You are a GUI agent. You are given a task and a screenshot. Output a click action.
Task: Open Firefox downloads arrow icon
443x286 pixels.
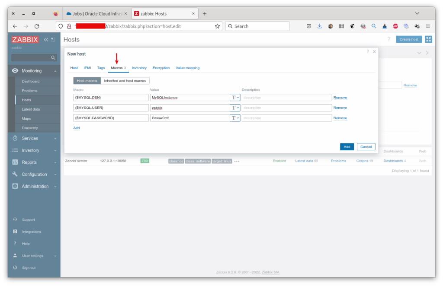(x=320, y=26)
